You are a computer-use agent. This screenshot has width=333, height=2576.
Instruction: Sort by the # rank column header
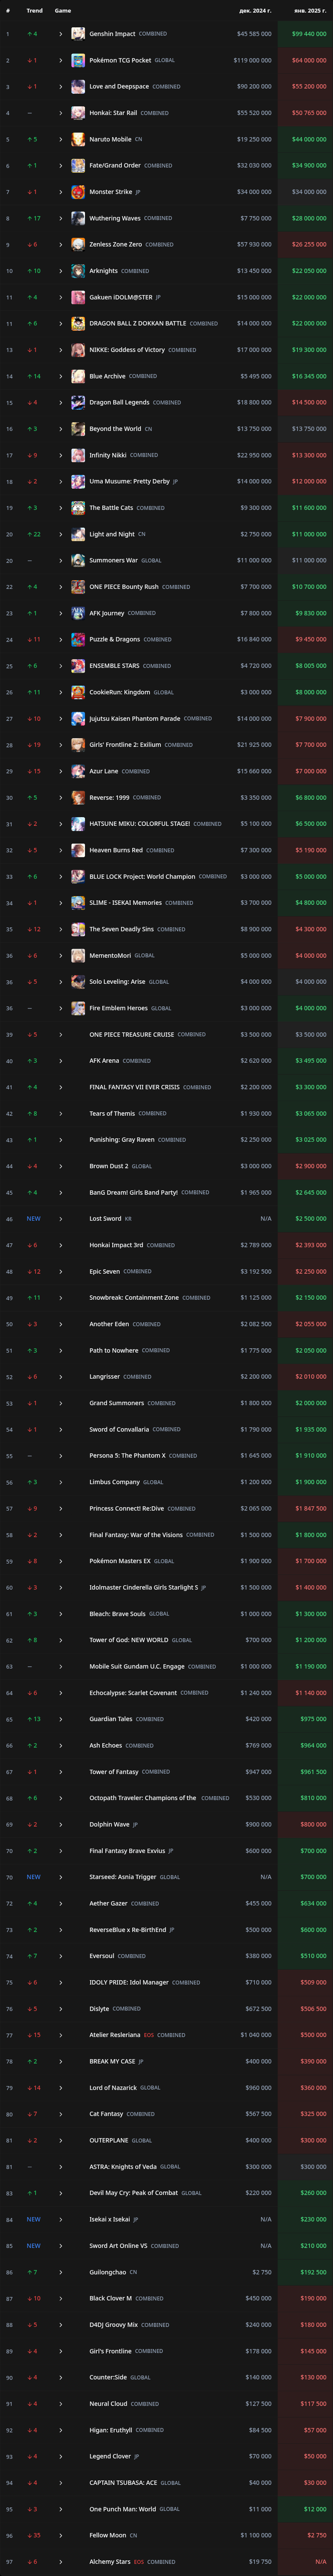click(x=8, y=10)
